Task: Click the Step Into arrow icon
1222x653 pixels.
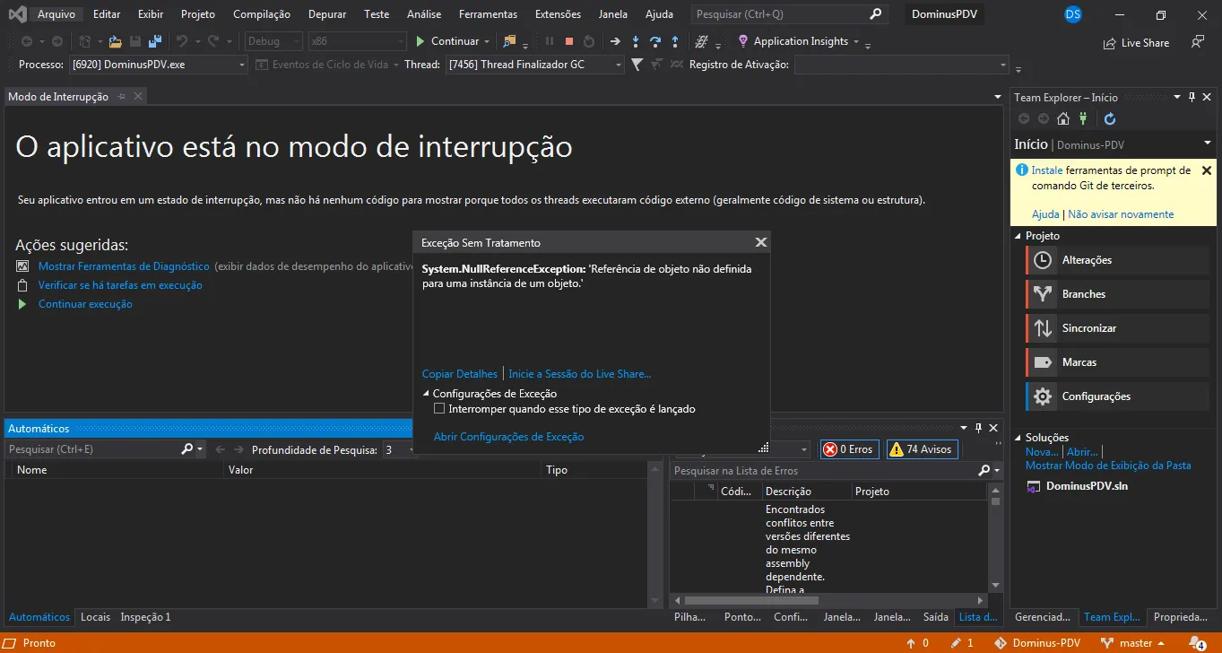Action: point(636,41)
